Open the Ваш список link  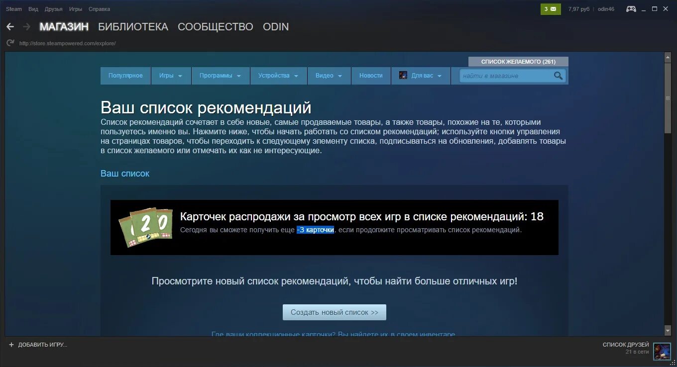point(125,174)
